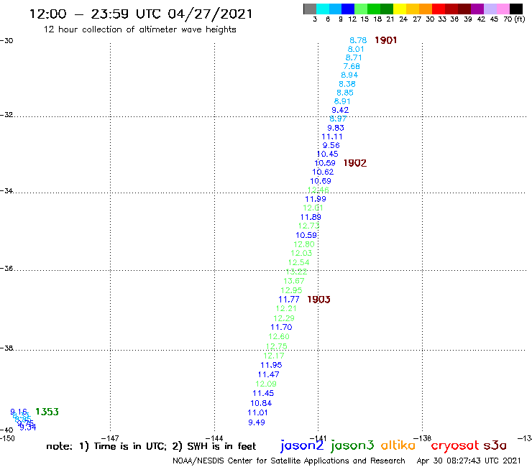Screen dimensions: 532x467
Task: Select the value '11.47'
Action: click(269, 374)
